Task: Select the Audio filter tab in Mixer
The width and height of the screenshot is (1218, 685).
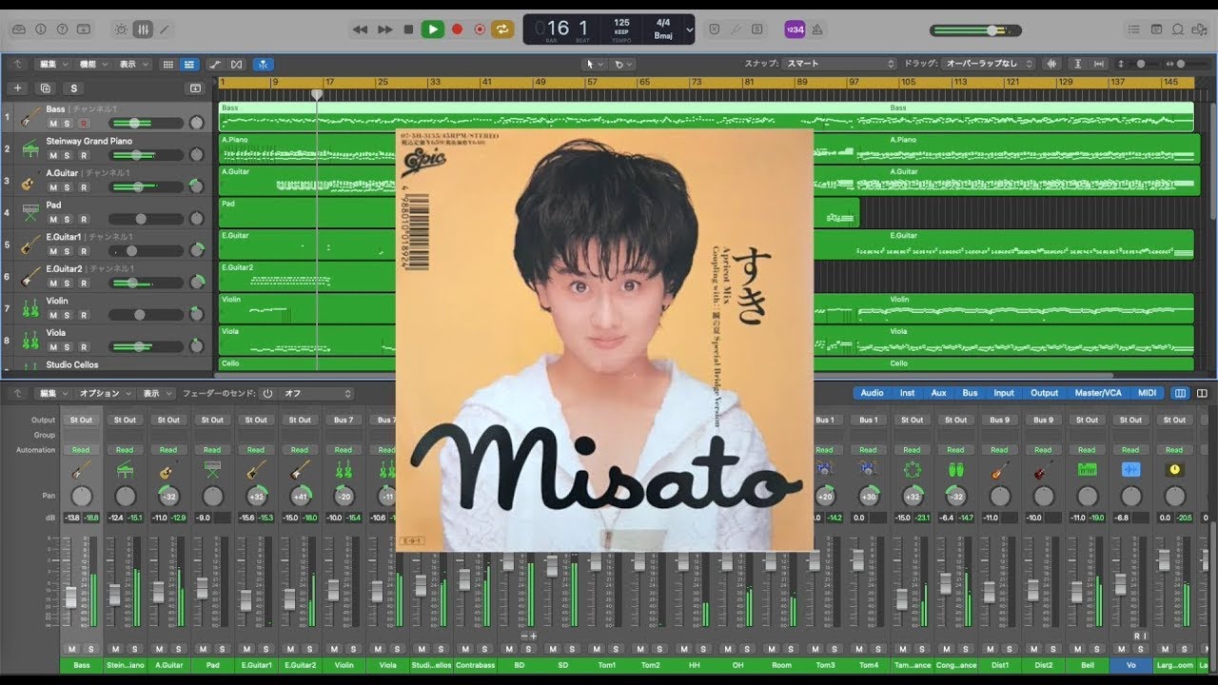Action: (872, 393)
